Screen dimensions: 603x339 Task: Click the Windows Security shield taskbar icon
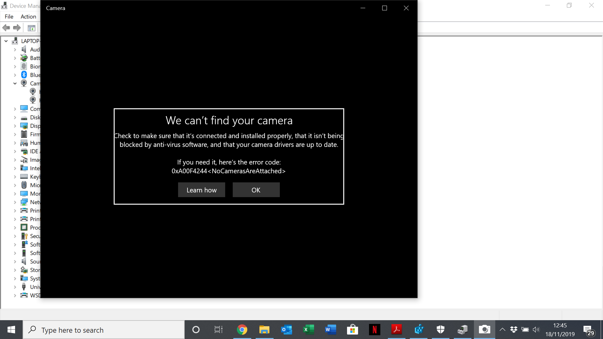pos(440,330)
